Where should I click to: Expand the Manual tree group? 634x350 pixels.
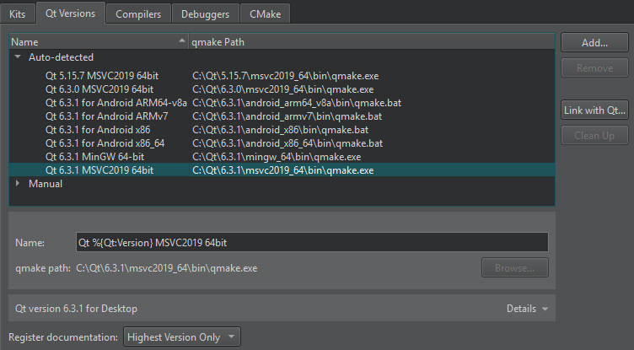(x=18, y=184)
